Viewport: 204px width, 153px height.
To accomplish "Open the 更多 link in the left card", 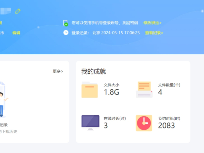I will [58, 71].
